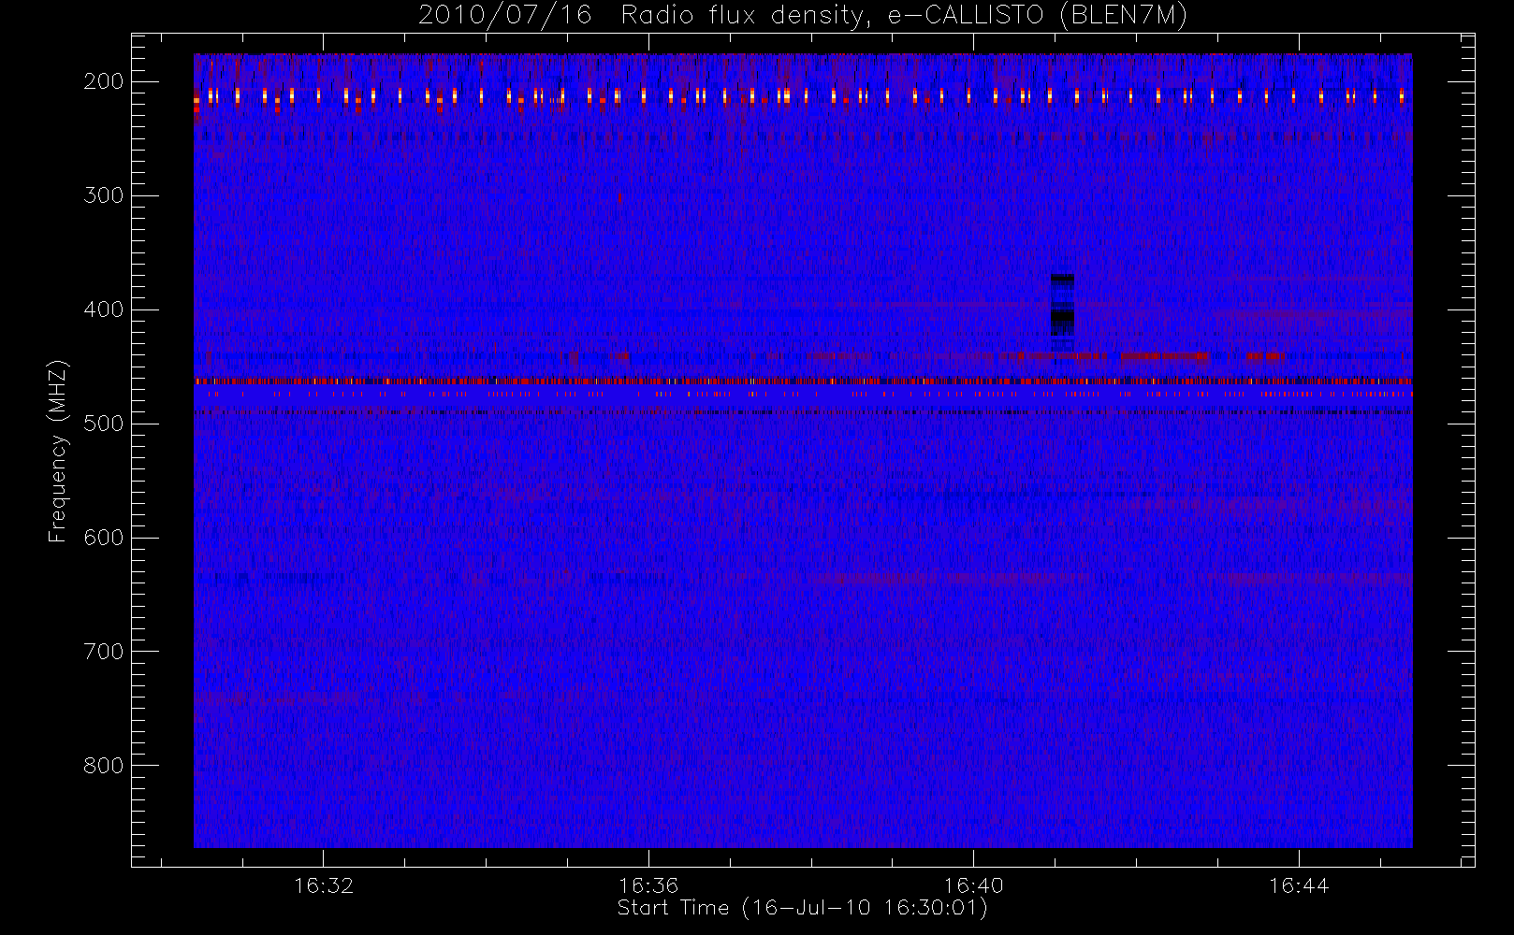1514x935 pixels.
Task: Select the 'Frequency (MHz)' y-axis label
Action: (58, 451)
